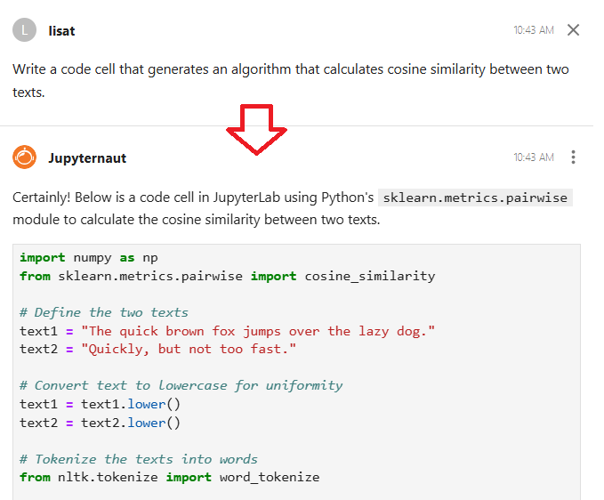Click the 'cosine_similarity' import line

coord(227,276)
